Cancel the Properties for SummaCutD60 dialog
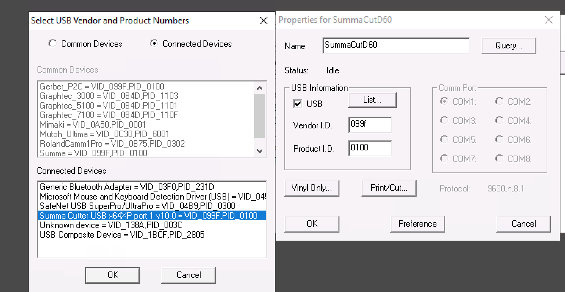The width and height of the screenshot is (565, 292). click(523, 224)
